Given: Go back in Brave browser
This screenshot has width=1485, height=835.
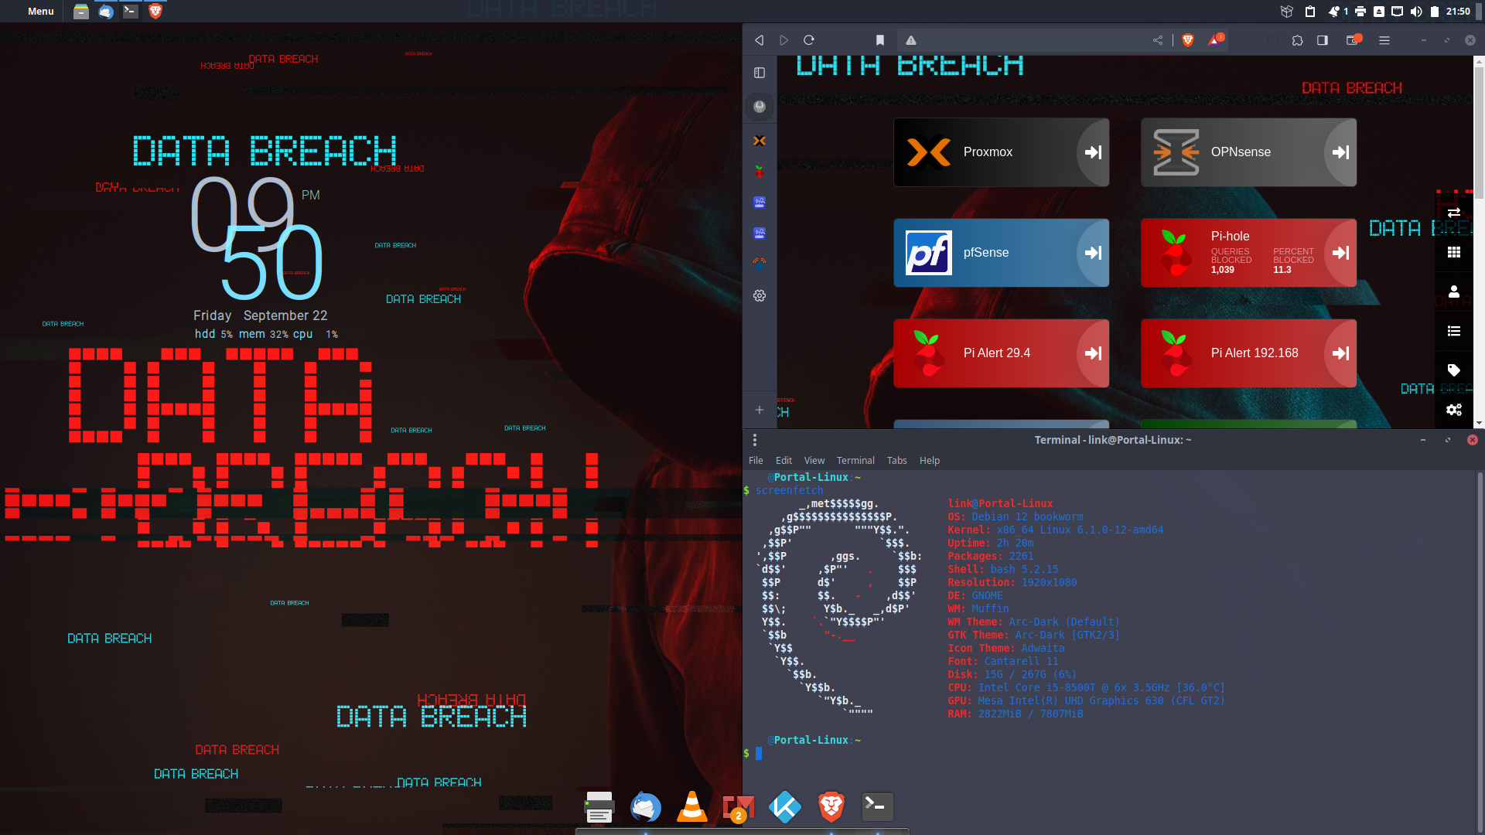Looking at the screenshot, I should tap(760, 40).
